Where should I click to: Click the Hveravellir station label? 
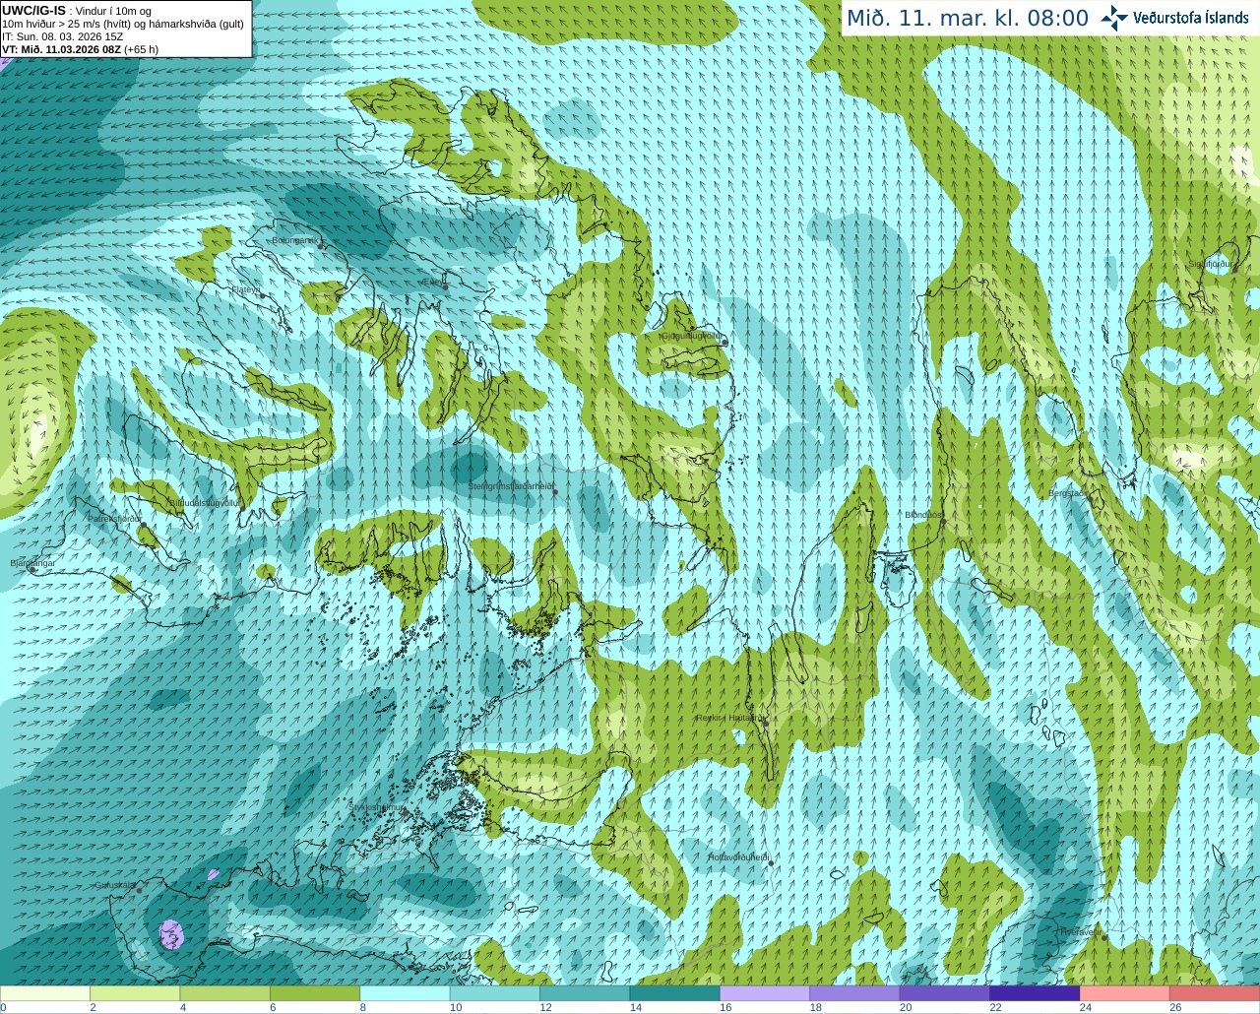[1080, 931]
